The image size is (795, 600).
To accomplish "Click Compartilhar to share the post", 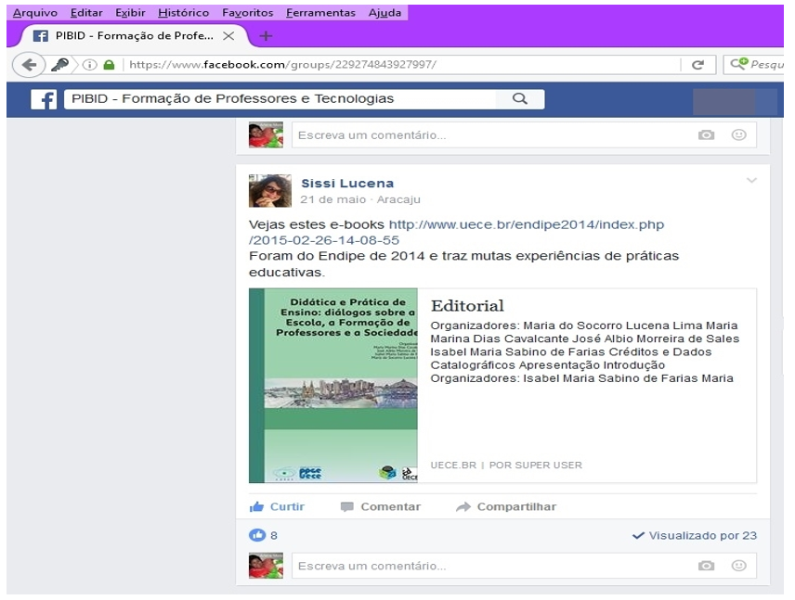I will pyautogui.click(x=506, y=506).
